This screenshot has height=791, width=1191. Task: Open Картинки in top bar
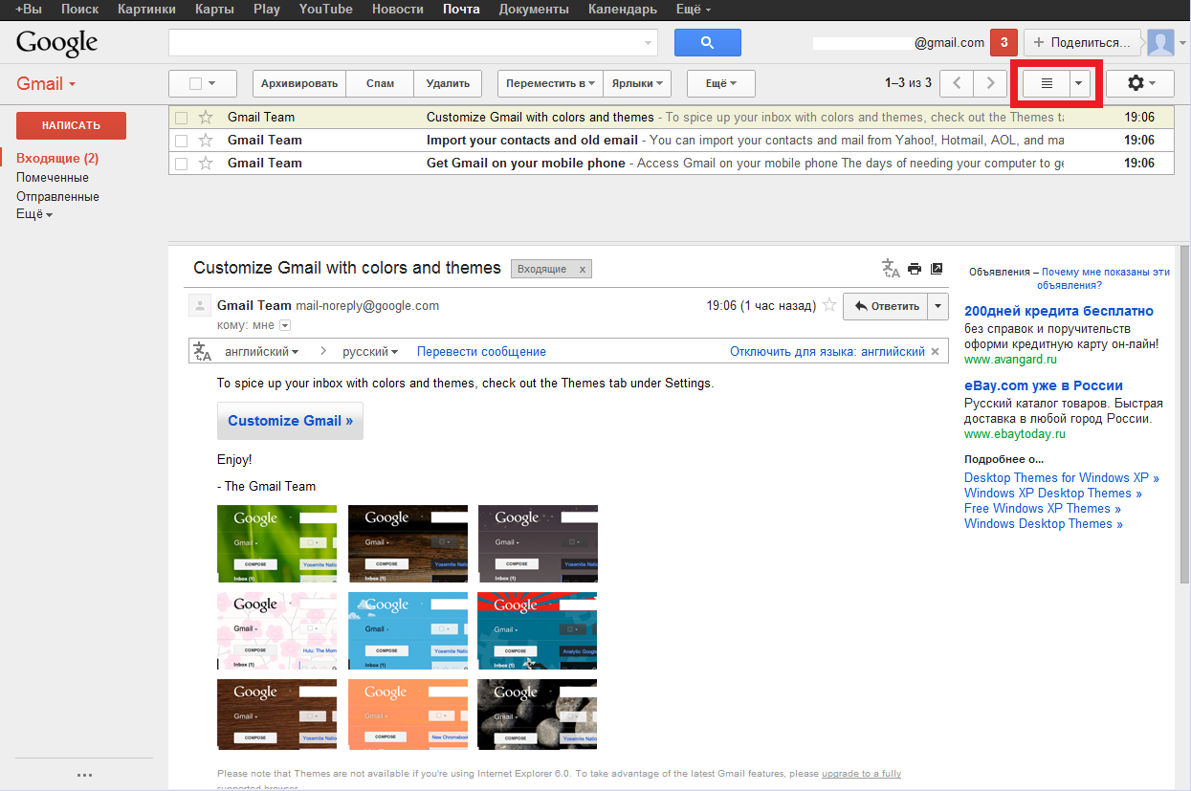(x=146, y=10)
